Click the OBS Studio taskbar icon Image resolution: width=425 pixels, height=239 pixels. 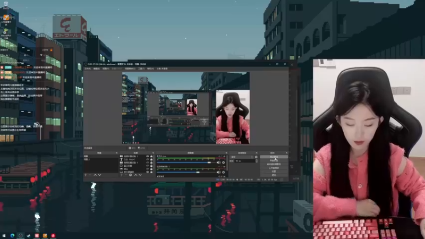20,235
